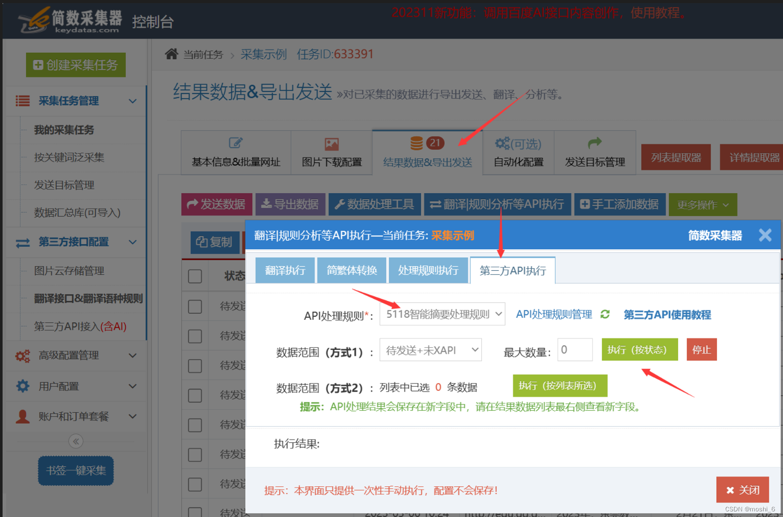Screen dimensions: 783x517
Task: Click 执行 (按状态) button
Action: 640,349
